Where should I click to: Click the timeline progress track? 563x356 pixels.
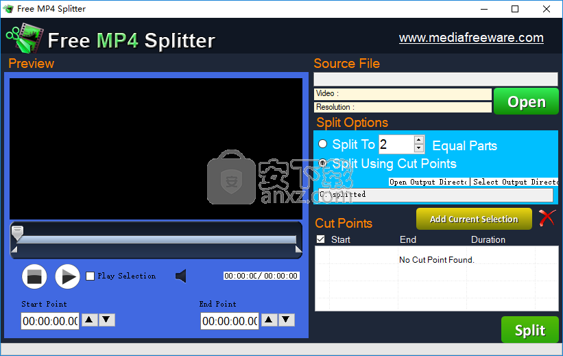[156, 239]
